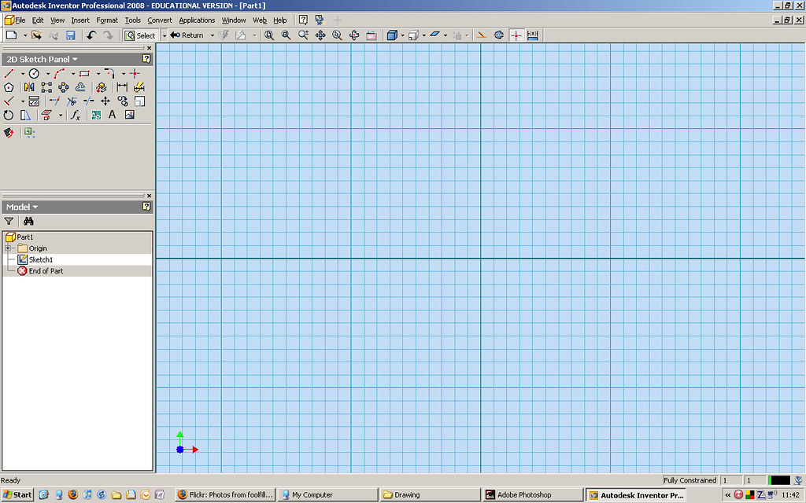This screenshot has width=806, height=503.
Task: Click the Return button on the toolbar
Action: pyautogui.click(x=189, y=35)
